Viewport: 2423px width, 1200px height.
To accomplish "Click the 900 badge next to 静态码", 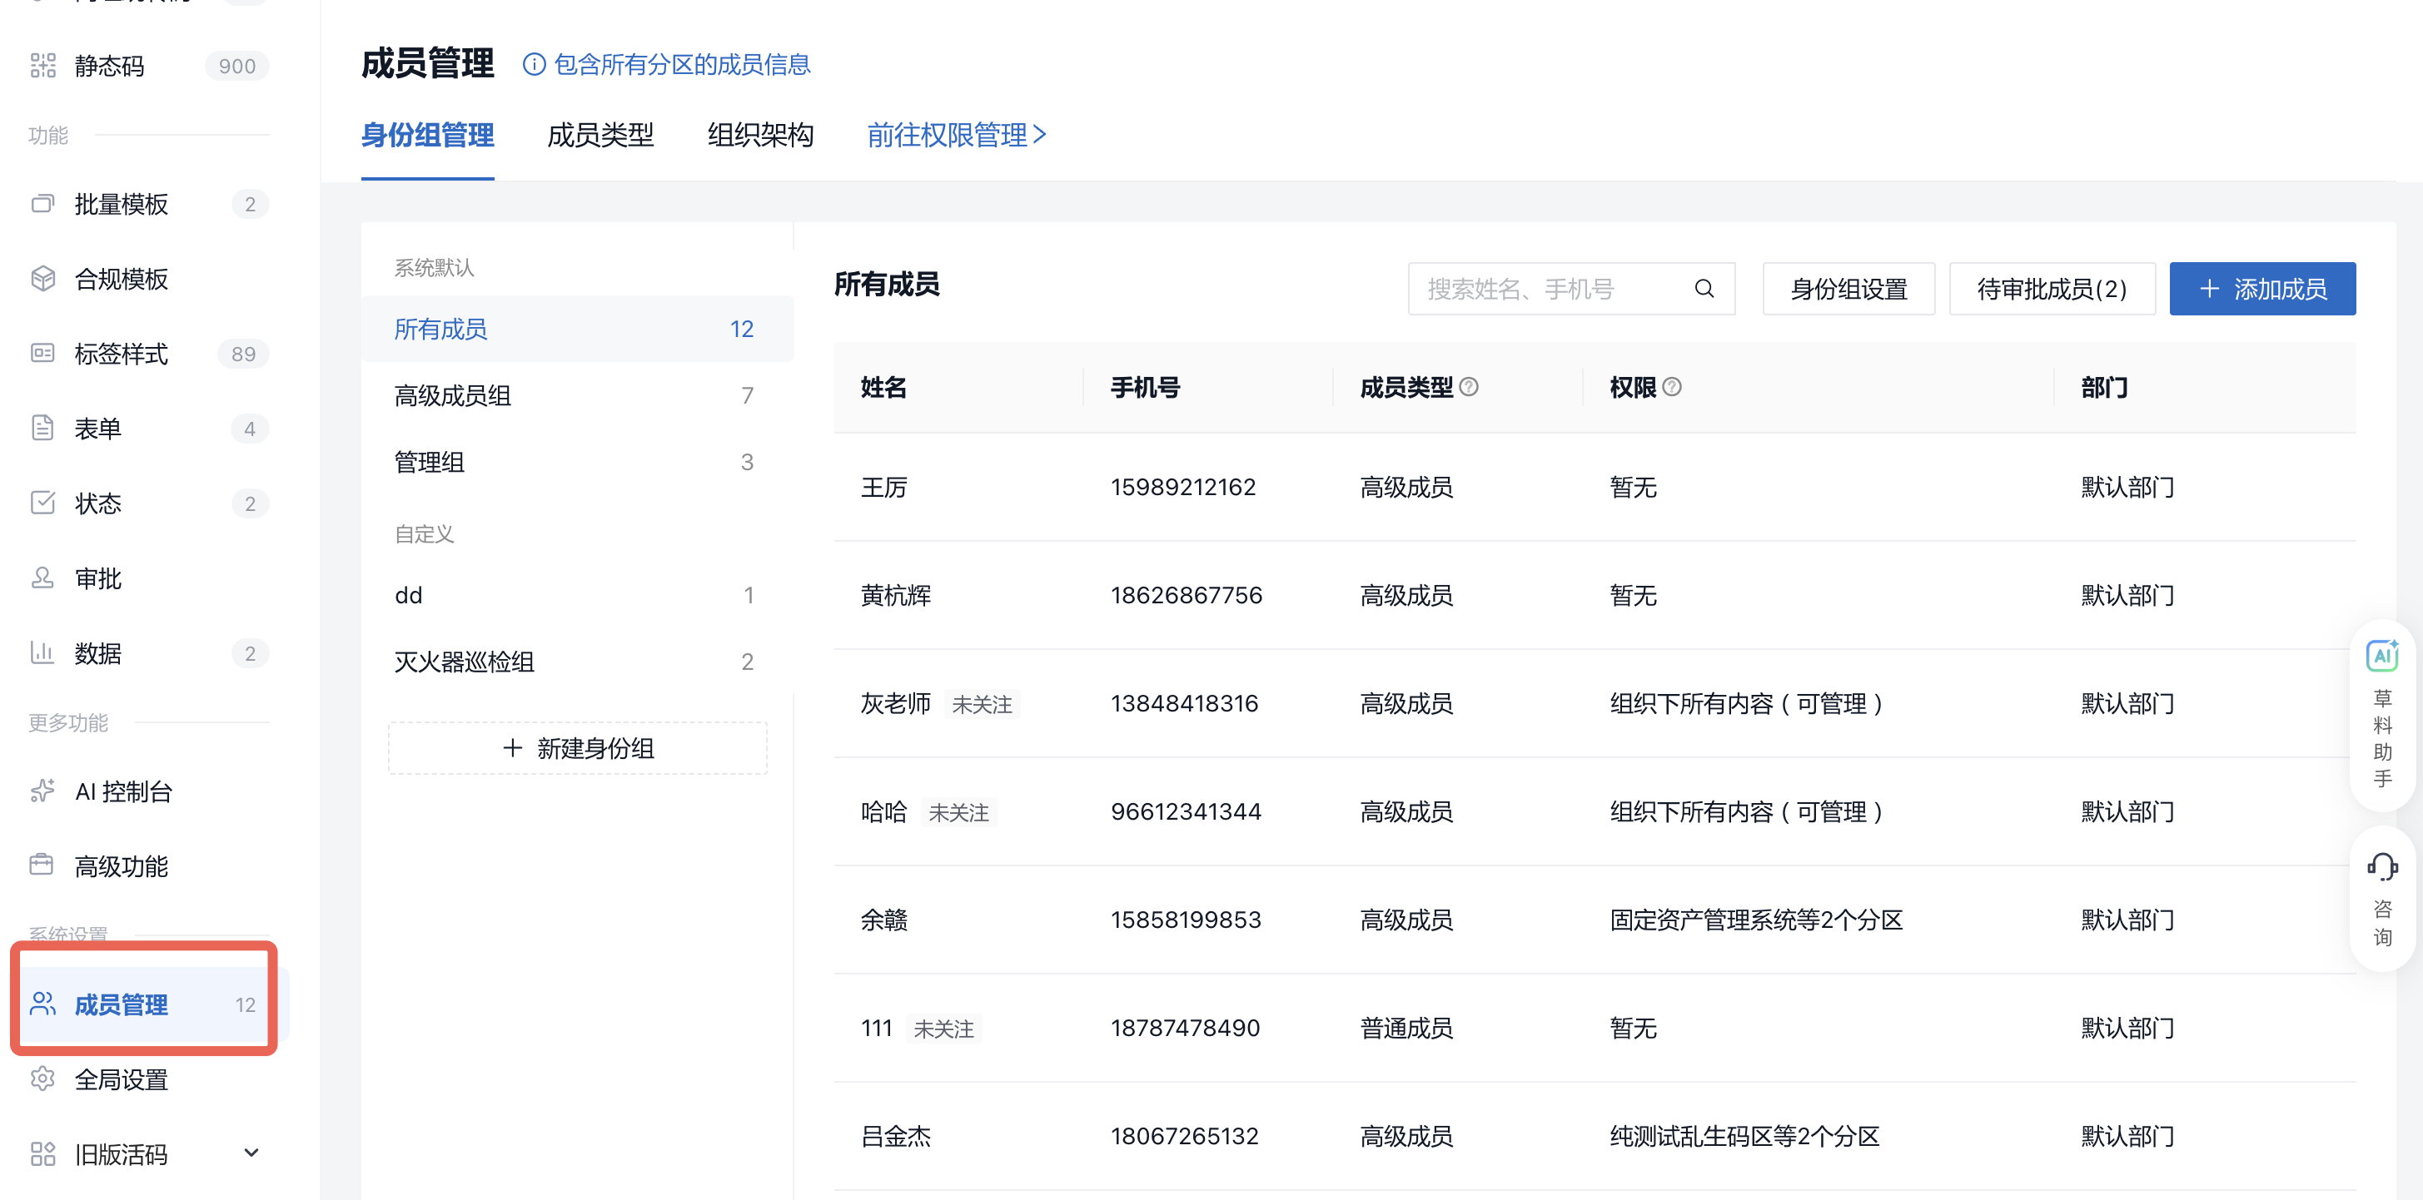I will [237, 66].
